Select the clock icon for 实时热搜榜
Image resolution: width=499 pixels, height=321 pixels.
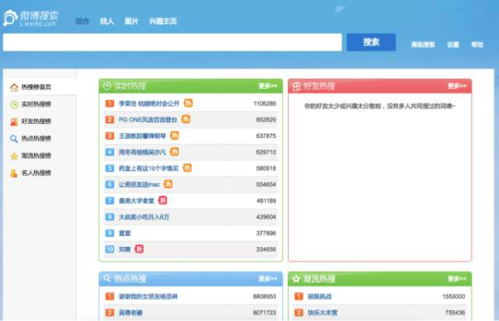tap(14, 104)
